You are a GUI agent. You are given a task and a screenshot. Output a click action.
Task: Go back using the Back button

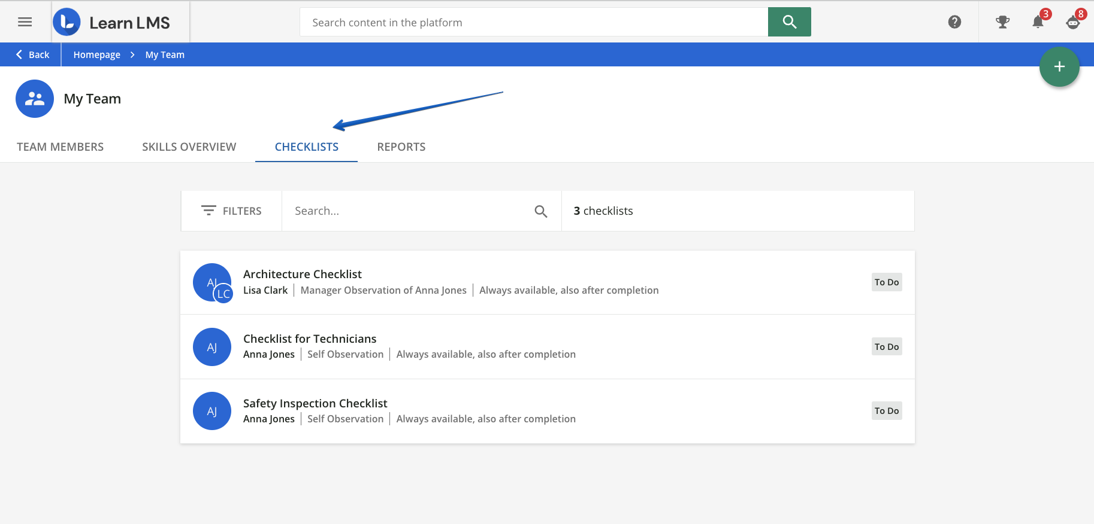click(x=33, y=54)
